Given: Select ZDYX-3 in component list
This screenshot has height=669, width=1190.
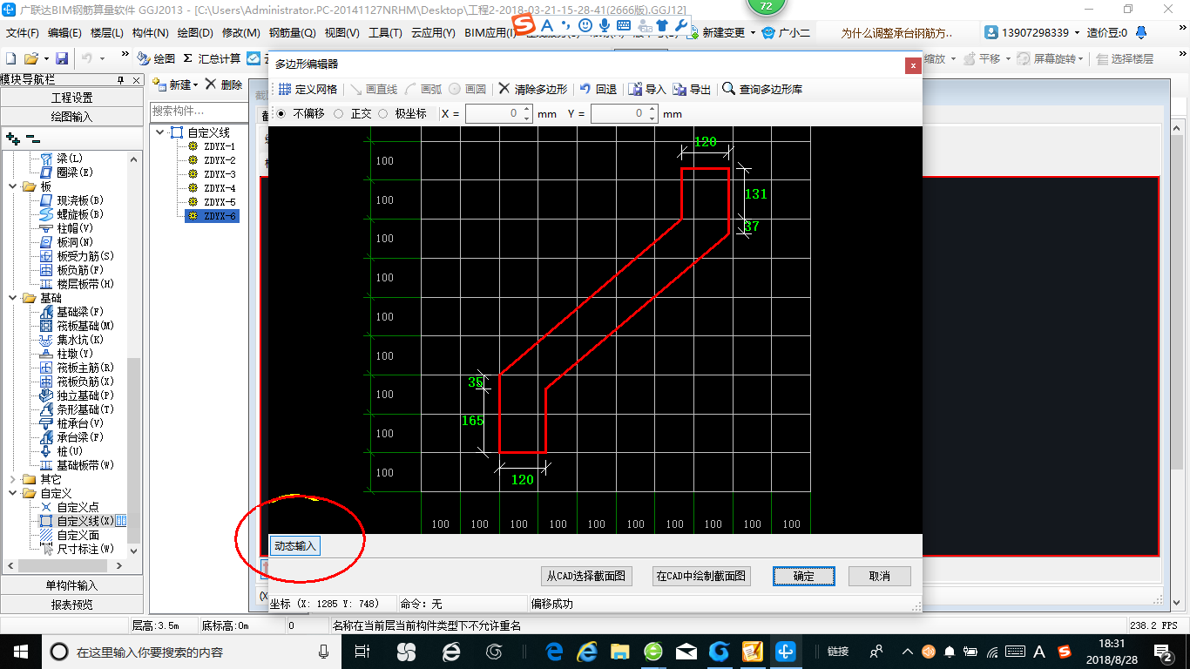Looking at the screenshot, I should (x=220, y=174).
